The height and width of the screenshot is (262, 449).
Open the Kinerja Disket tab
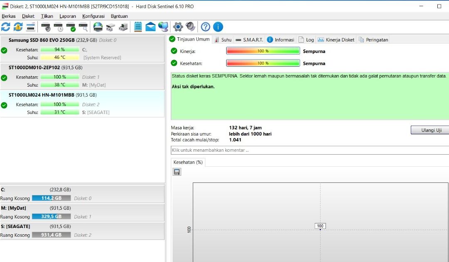pyautogui.click(x=336, y=40)
